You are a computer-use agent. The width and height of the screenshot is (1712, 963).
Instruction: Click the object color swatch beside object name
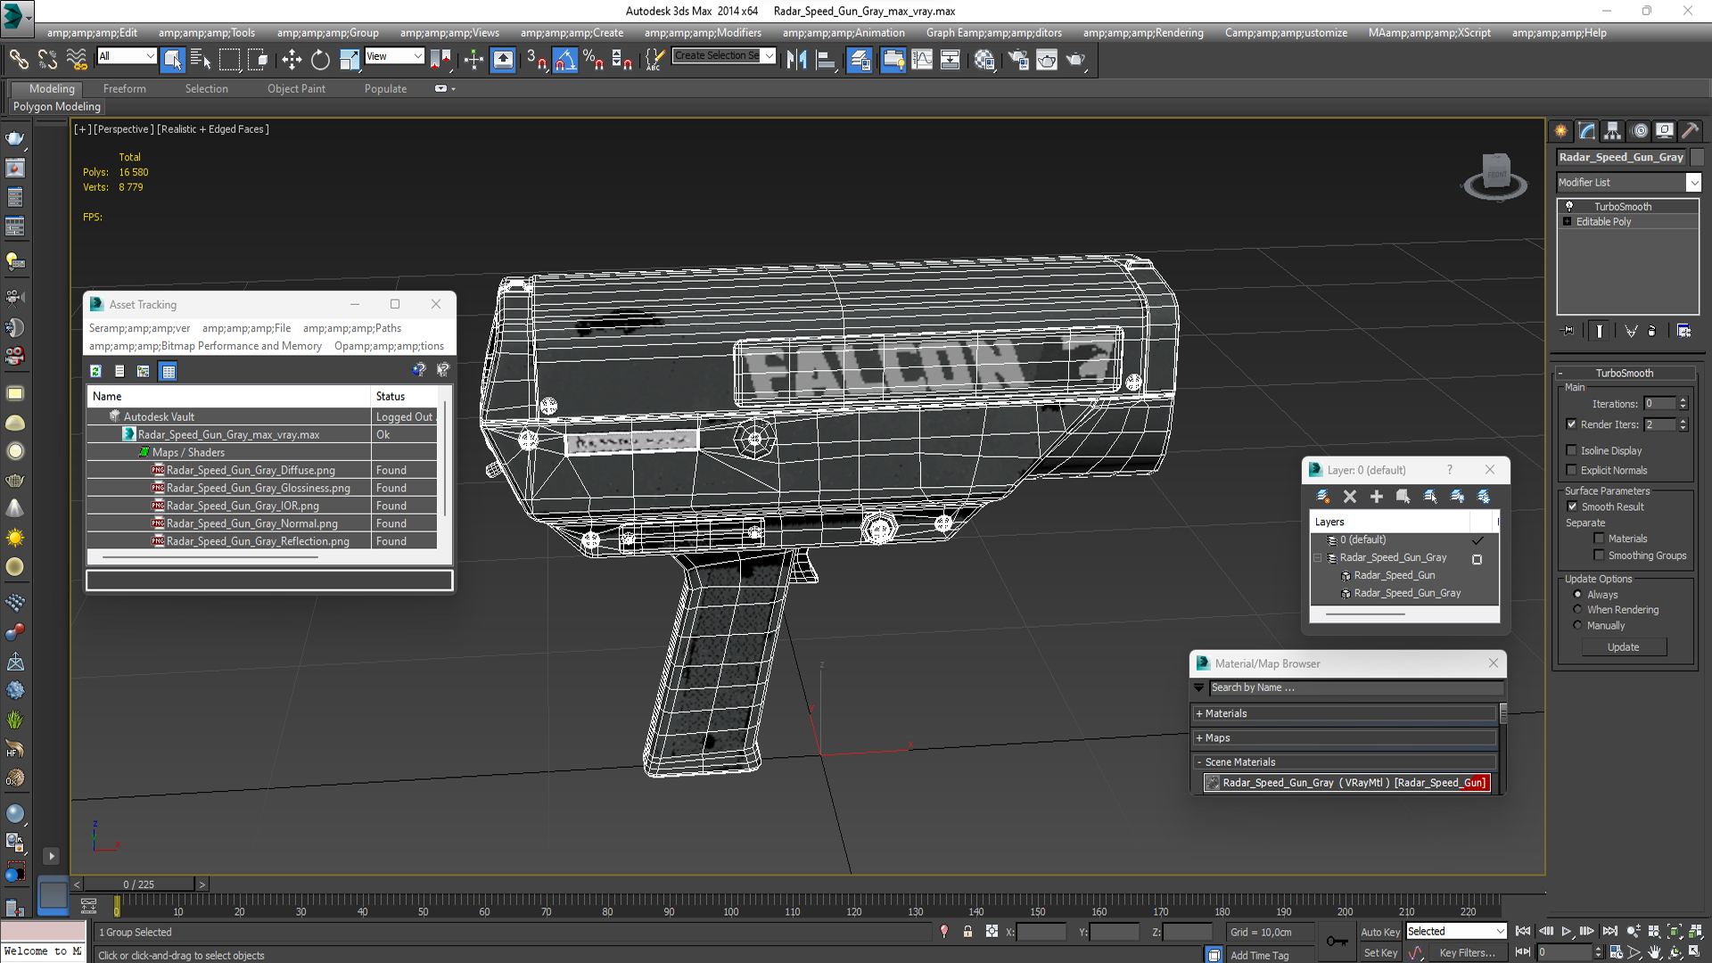point(1697,157)
